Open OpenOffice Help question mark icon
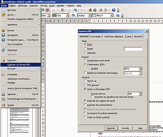The height and width of the screenshot is (137, 163). [114, 10]
